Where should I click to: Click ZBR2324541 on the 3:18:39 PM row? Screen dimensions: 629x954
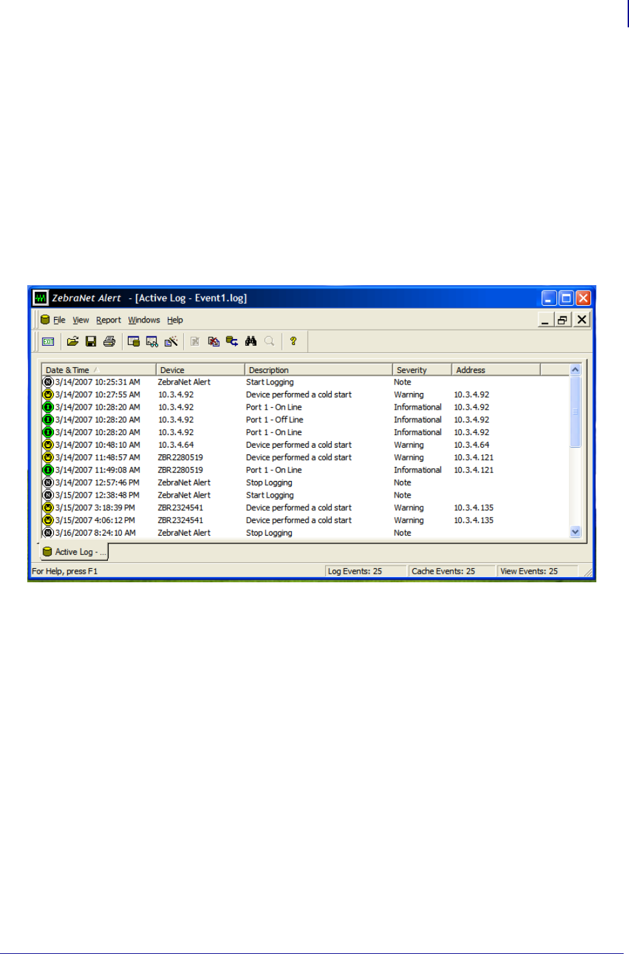(x=181, y=508)
